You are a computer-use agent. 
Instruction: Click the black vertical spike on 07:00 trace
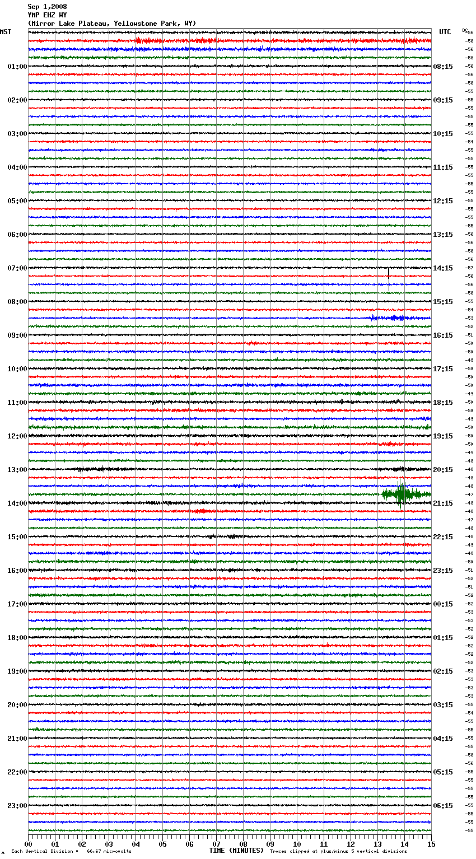(389, 278)
